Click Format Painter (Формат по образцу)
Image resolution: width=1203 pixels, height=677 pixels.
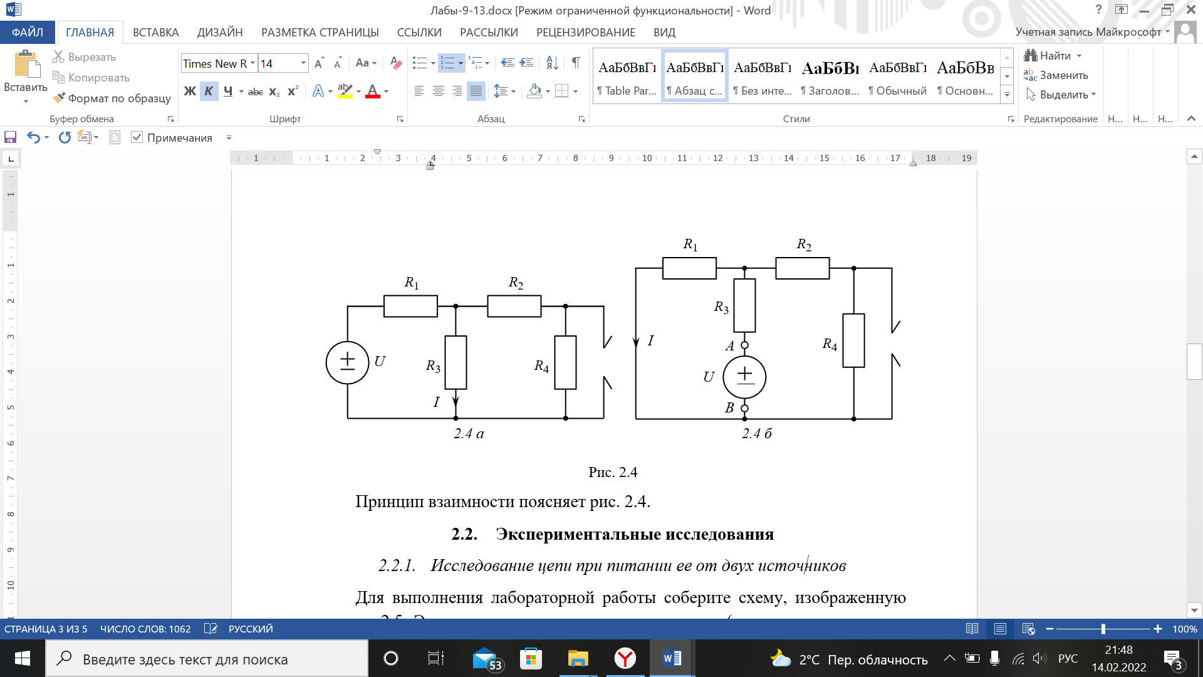[112, 98]
